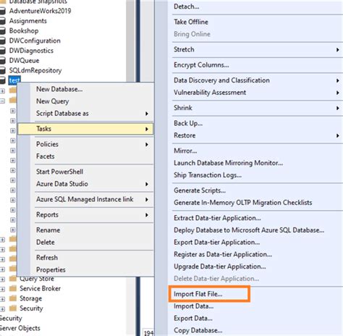Select the SQLdmRepository database name
Screen dimensions: 343x336
point(35,70)
